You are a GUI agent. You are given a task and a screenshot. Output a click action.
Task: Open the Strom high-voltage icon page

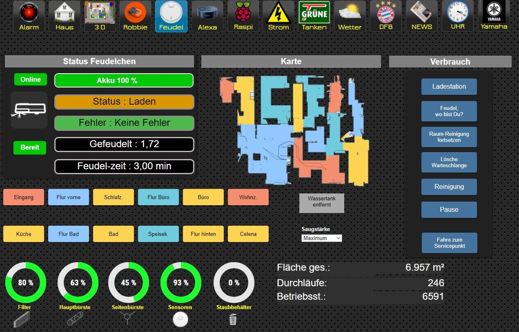(278, 16)
